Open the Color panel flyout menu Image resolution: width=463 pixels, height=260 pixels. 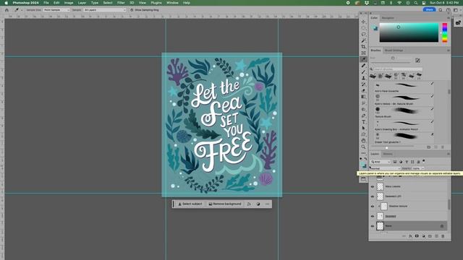coord(449,18)
